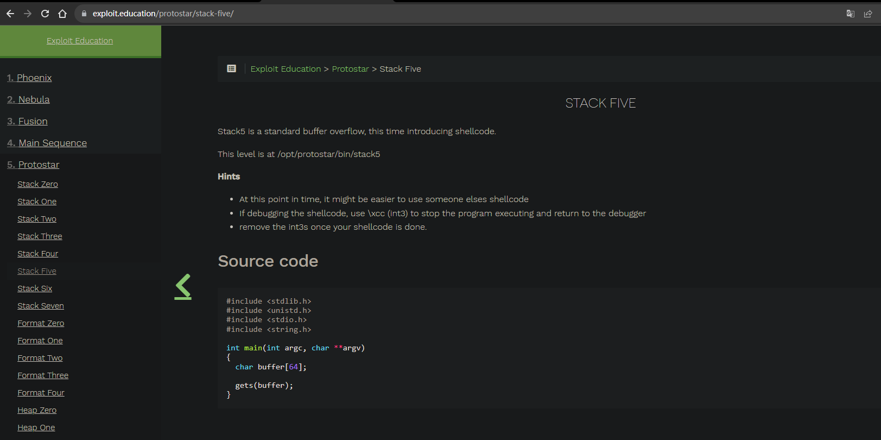Click the site padlock security icon

pos(84,14)
